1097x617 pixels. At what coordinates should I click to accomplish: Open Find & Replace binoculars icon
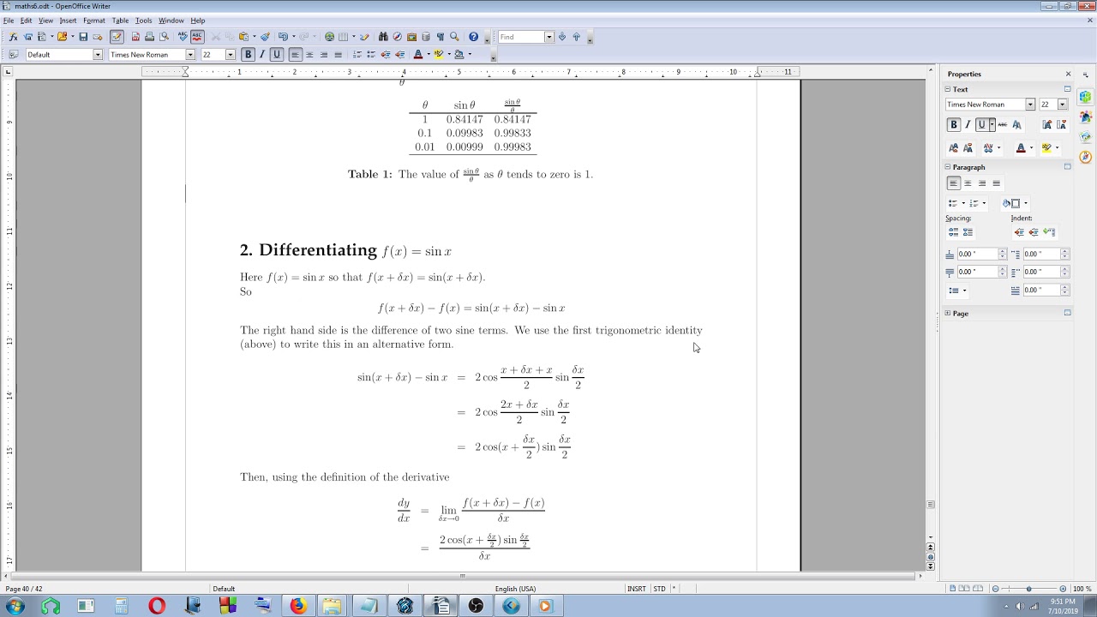pyautogui.click(x=383, y=37)
